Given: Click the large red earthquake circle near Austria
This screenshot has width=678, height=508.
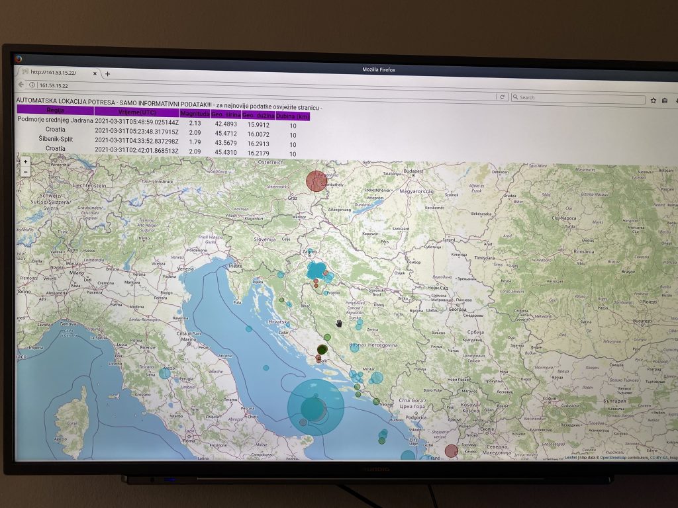Looking at the screenshot, I should pyautogui.click(x=316, y=181).
